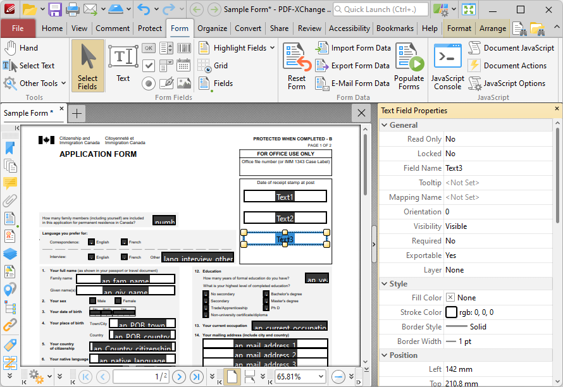Image resolution: width=563 pixels, height=387 pixels.
Task: Collapse the ribbon with the chevron
Action: click(556, 27)
